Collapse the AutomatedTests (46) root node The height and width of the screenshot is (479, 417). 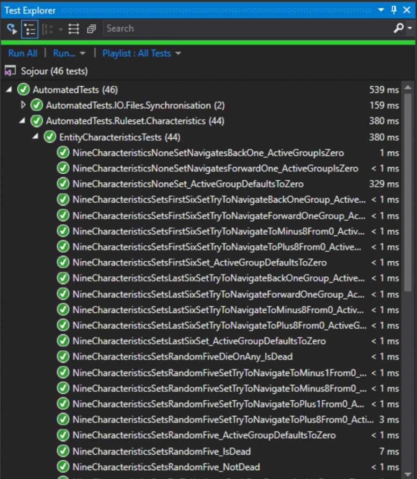(x=9, y=89)
